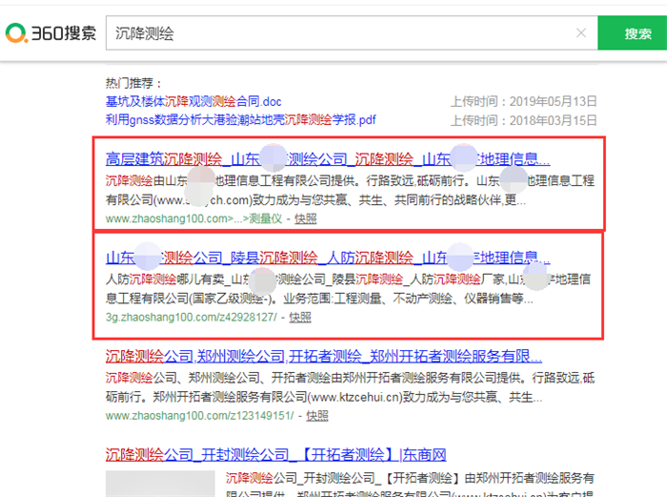
Task: Click snippet text starting 沉降测绘由山东
Action: click(x=350, y=190)
